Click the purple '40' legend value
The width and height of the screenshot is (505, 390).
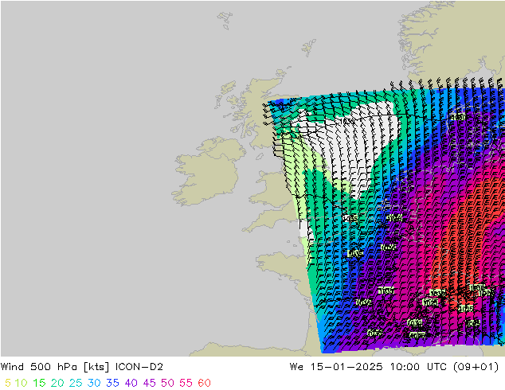(x=131, y=383)
